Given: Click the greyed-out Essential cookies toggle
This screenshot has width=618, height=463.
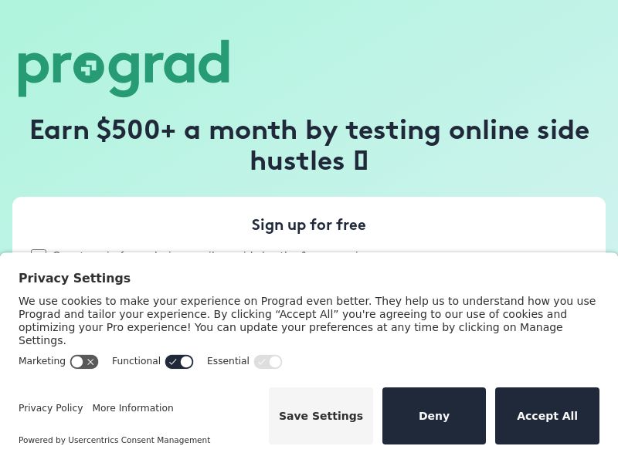Looking at the screenshot, I should [268, 362].
